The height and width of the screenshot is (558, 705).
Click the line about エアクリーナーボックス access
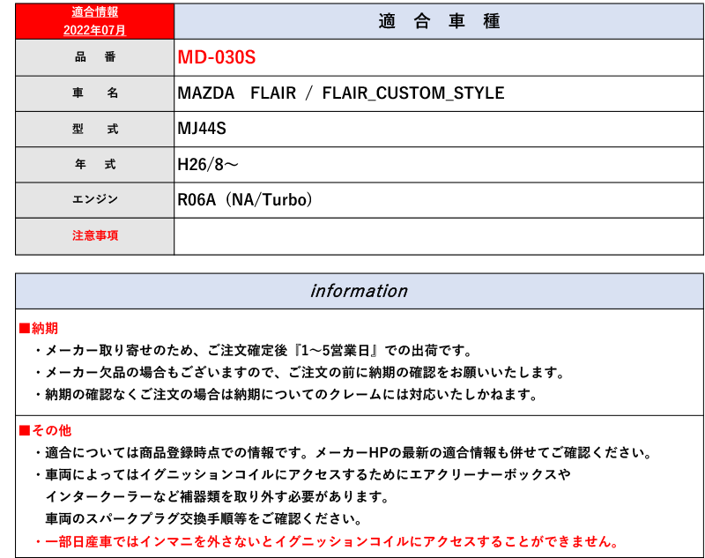coord(303,474)
